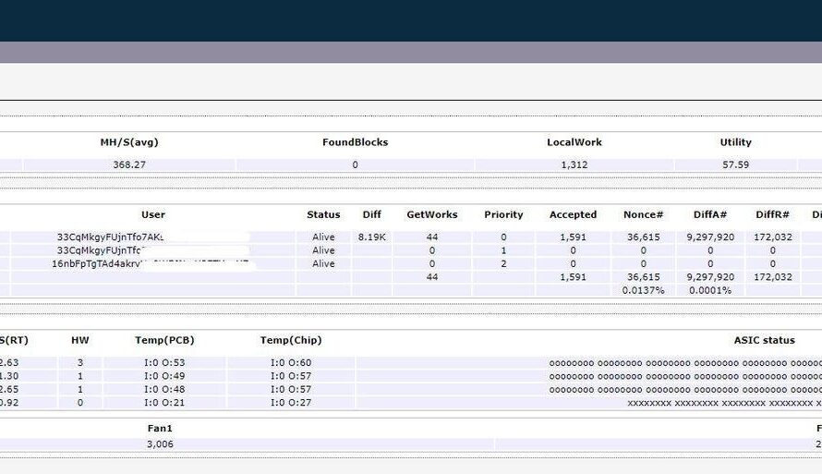Select the Utility column header

point(735,142)
